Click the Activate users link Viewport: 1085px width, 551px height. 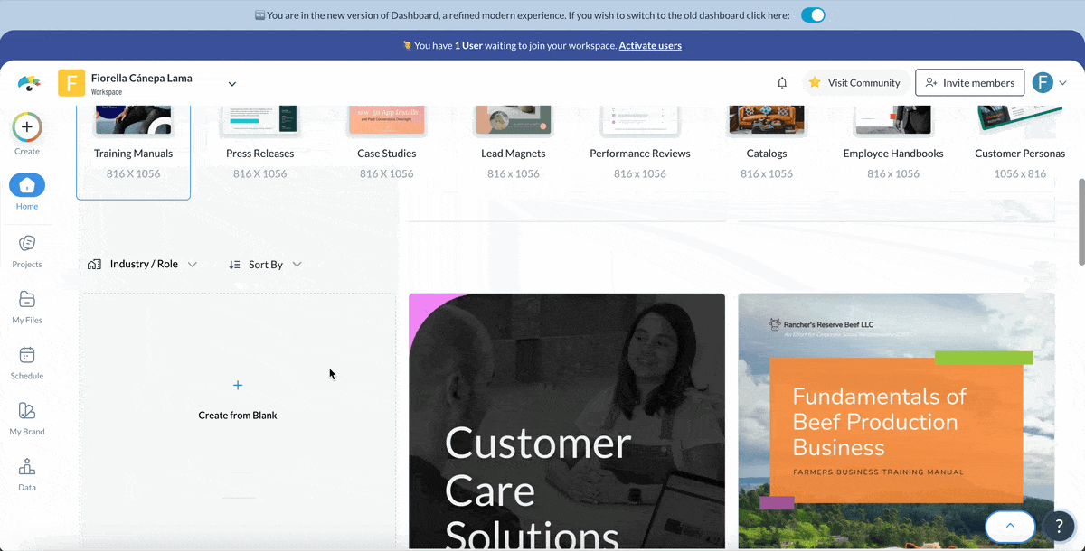click(650, 45)
